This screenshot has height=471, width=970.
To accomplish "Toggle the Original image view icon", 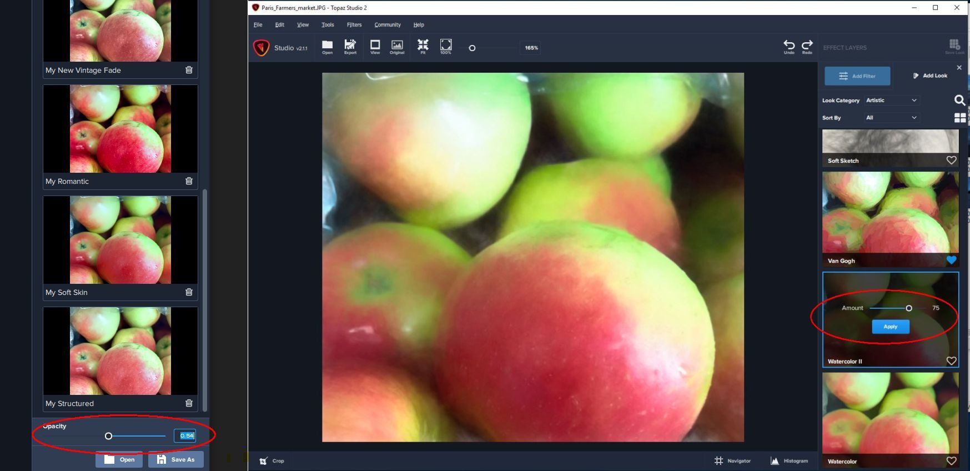I will pos(397,47).
